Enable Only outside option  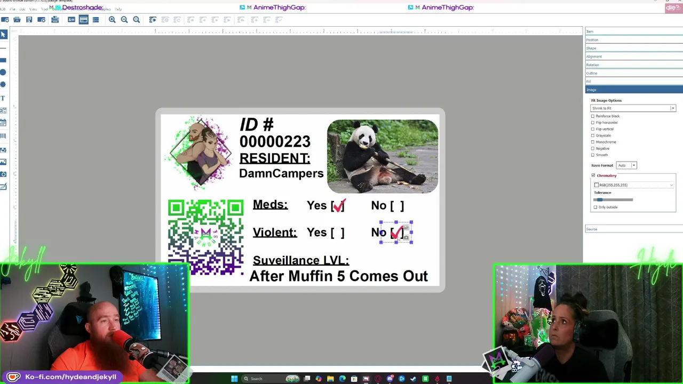[x=595, y=207]
